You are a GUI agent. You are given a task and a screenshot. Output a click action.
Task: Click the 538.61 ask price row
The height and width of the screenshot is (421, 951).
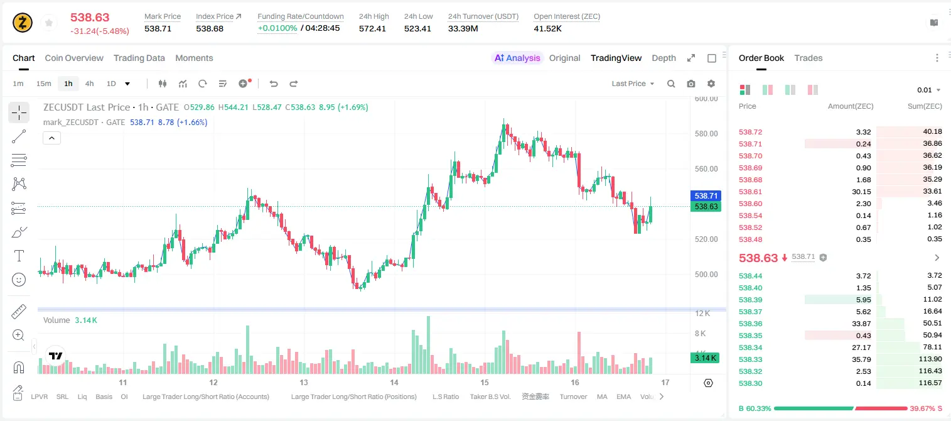point(841,192)
